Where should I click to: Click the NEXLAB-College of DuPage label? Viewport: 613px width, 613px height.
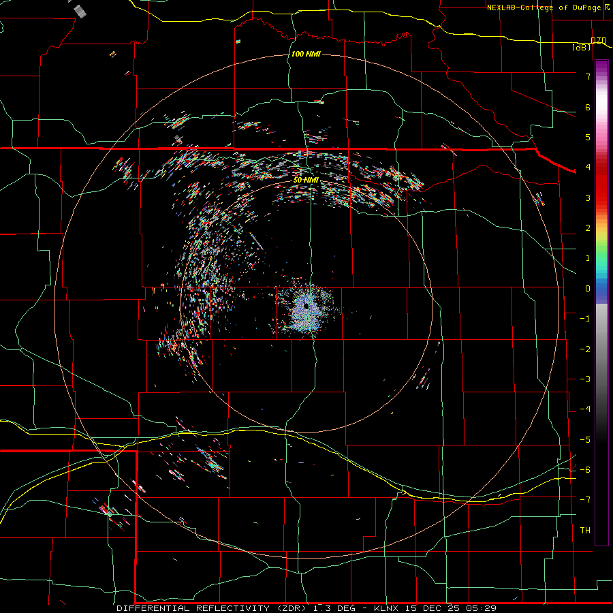pos(544,7)
